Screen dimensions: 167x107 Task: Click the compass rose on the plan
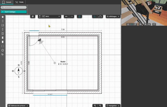[18, 71]
